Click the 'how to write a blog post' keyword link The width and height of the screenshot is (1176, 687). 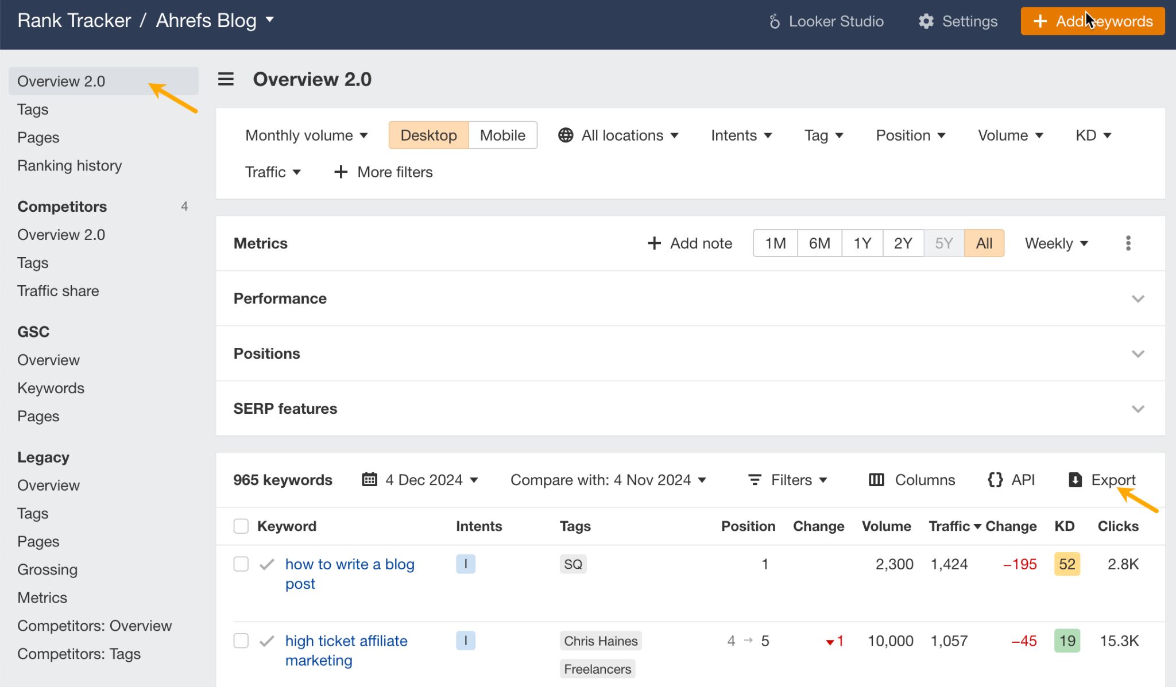coord(349,573)
